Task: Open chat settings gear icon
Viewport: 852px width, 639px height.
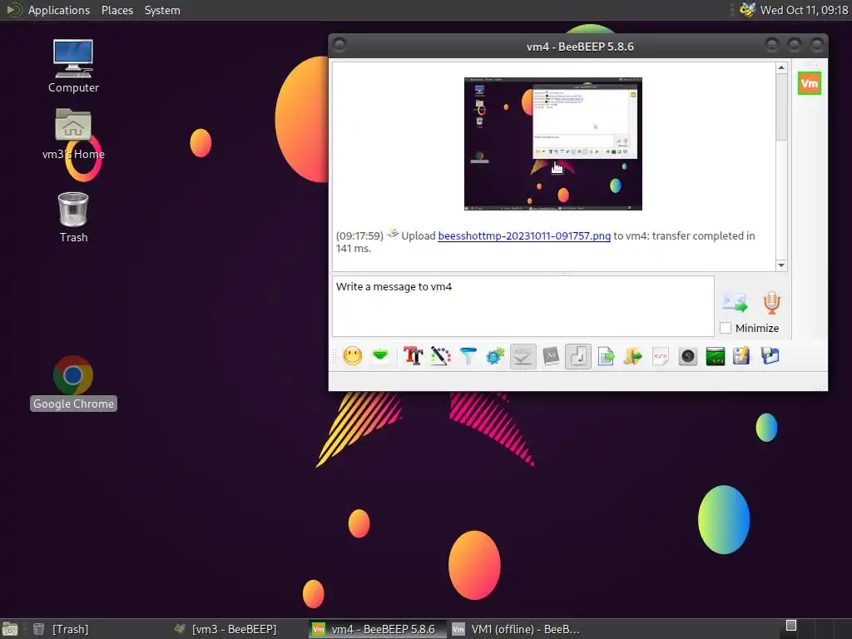Action: (x=495, y=356)
